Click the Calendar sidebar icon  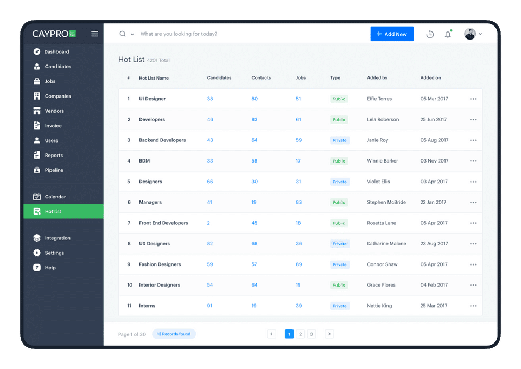[37, 197]
